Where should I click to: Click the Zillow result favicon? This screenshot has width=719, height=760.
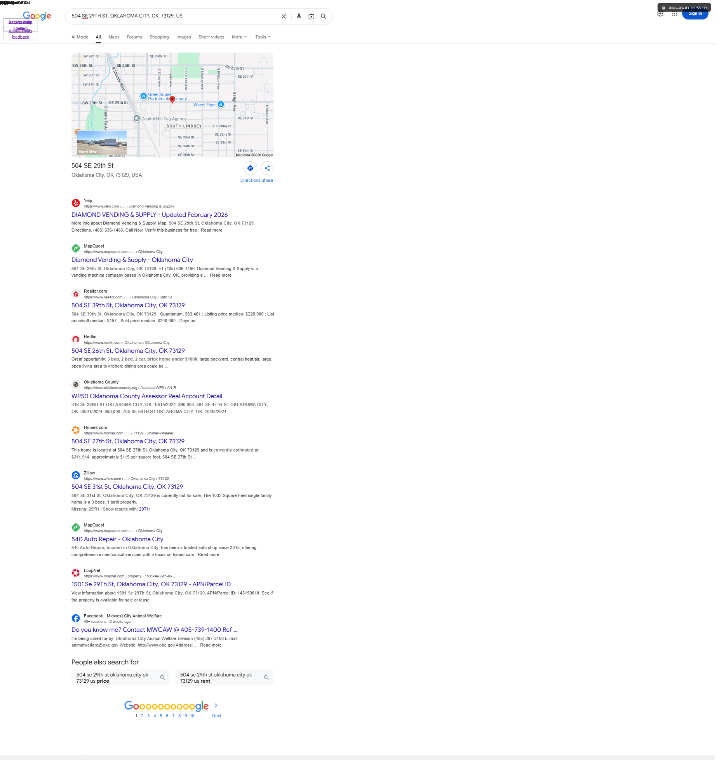(76, 475)
